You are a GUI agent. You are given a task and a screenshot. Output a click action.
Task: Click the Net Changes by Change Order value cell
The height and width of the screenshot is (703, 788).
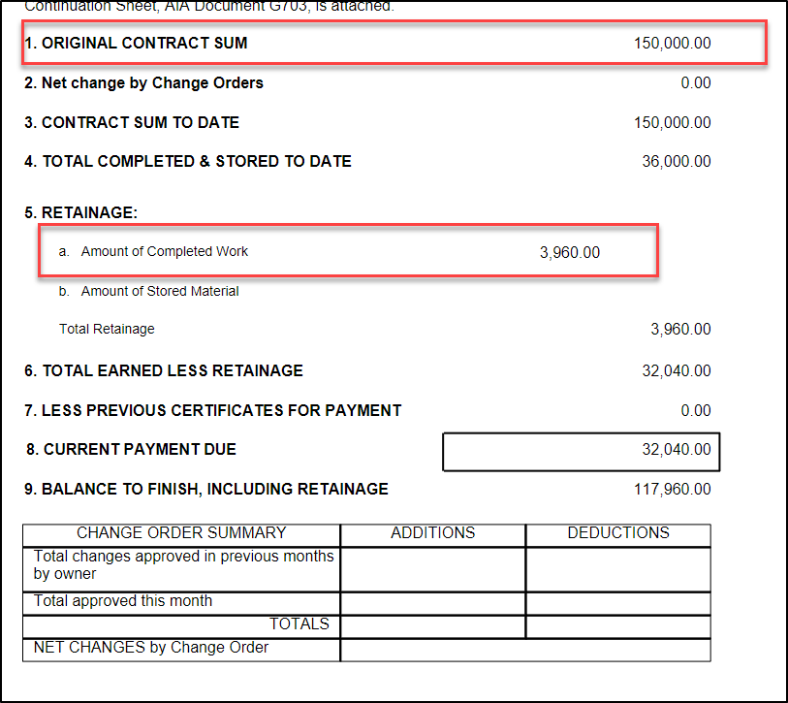524,650
